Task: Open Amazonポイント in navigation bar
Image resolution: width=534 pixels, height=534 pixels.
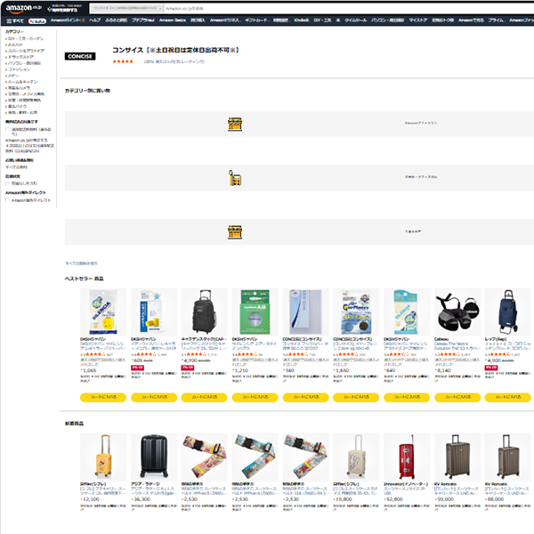Action: pos(68,20)
